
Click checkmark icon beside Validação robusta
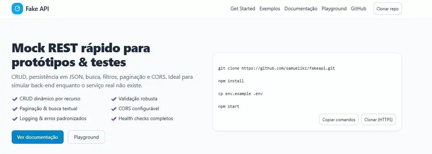114,99
